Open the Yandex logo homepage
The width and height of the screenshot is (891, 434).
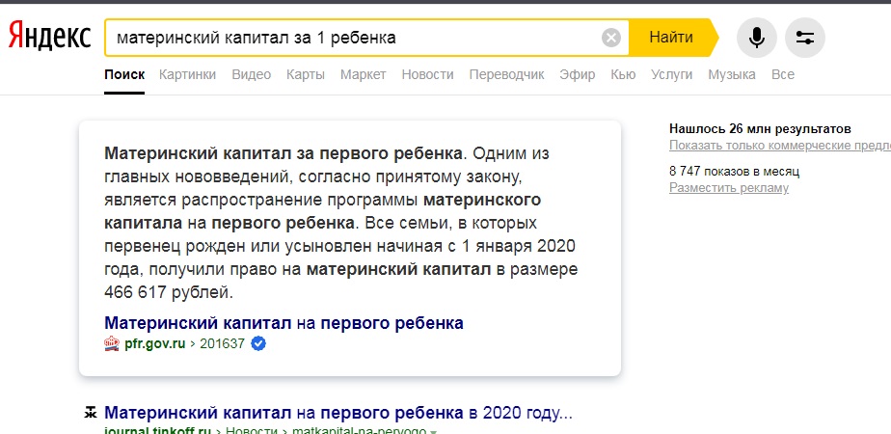pyautogui.click(x=49, y=38)
